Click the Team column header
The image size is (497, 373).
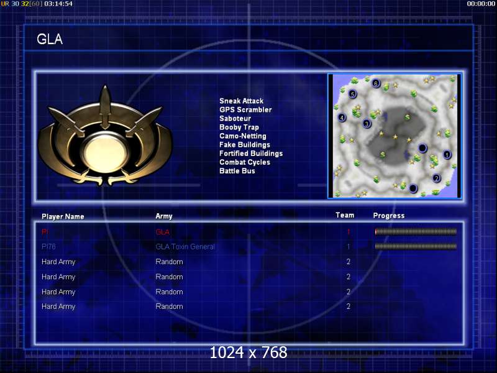pos(345,215)
